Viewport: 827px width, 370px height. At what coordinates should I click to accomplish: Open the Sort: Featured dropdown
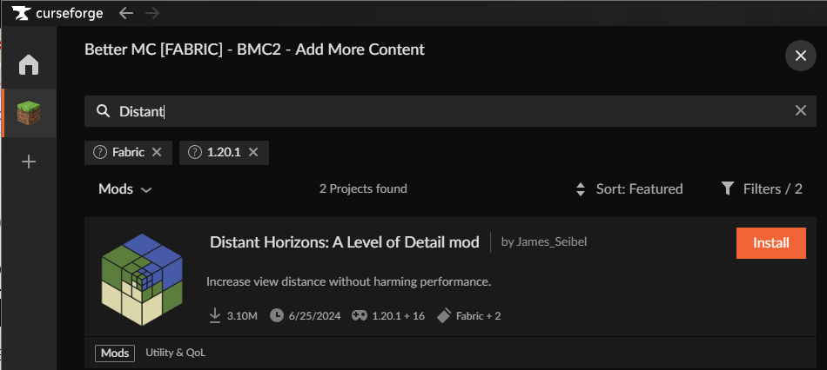pyautogui.click(x=629, y=189)
